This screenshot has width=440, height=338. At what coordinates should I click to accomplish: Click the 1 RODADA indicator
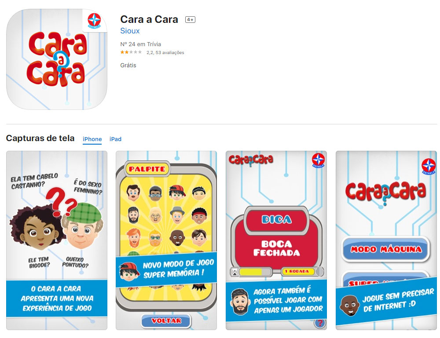297,271
